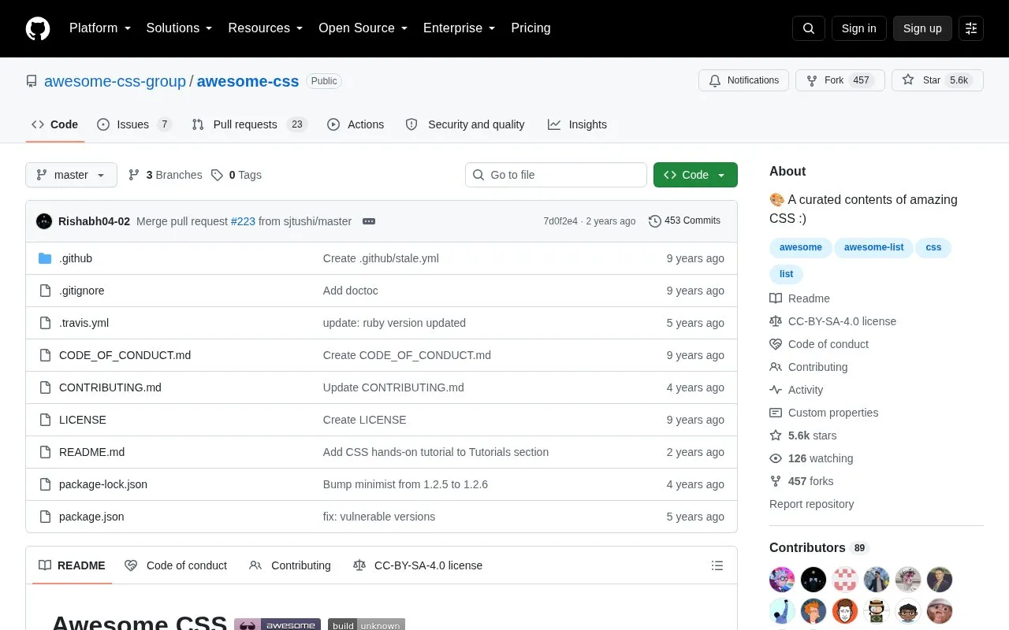The image size is (1009, 630).
Task: Open the Pull requests tab
Action: pos(249,124)
